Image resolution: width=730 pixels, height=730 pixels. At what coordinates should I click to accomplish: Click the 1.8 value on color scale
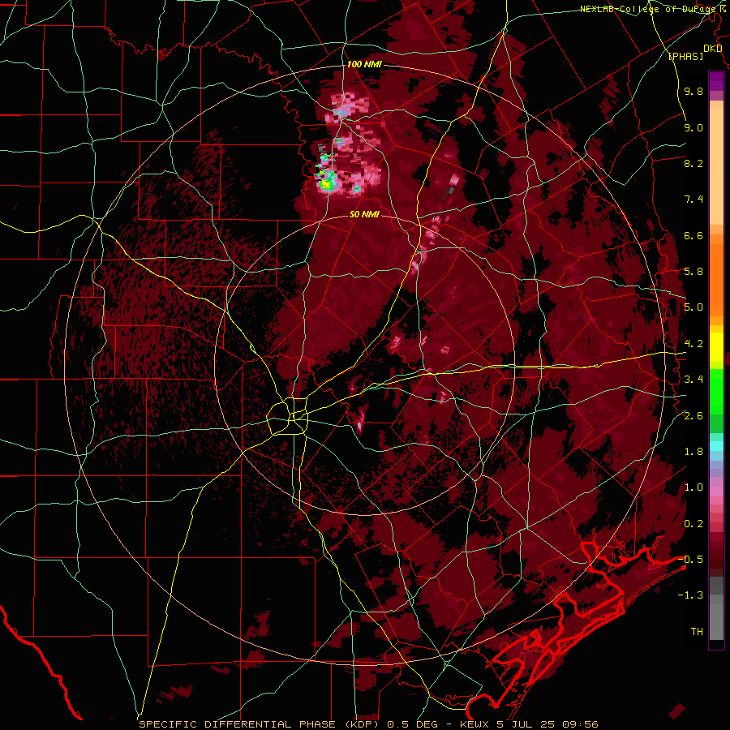(x=693, y=452)
